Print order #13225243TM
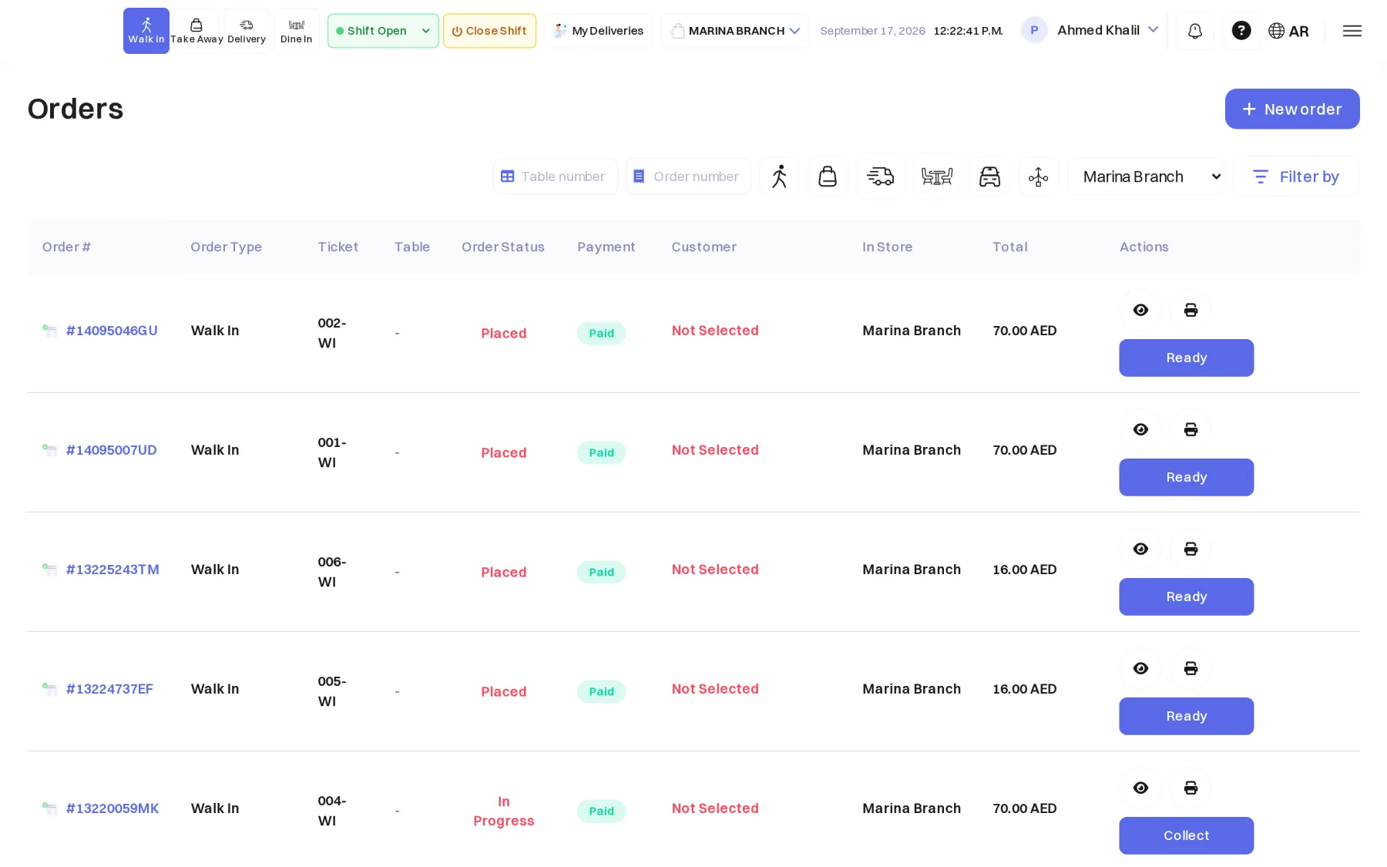 [x=1191, y=549]
